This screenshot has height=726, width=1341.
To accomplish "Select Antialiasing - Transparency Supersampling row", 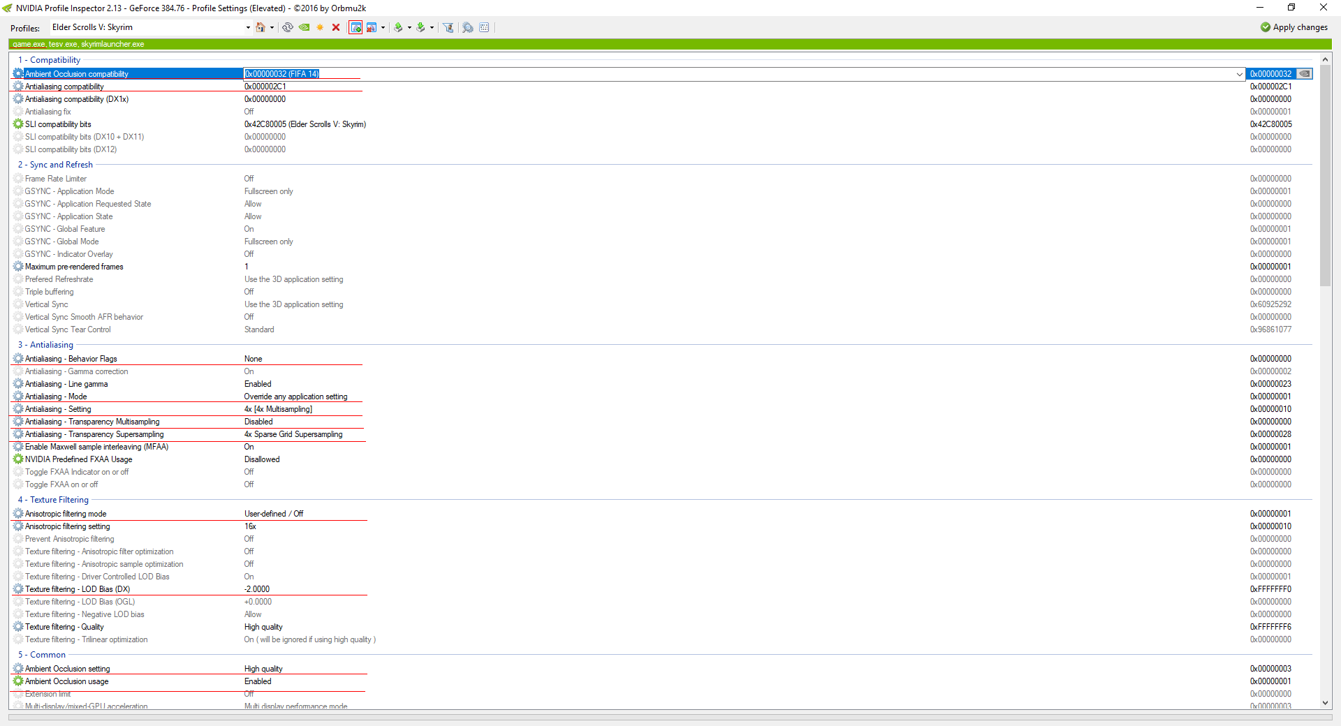I will click(662, 434).
